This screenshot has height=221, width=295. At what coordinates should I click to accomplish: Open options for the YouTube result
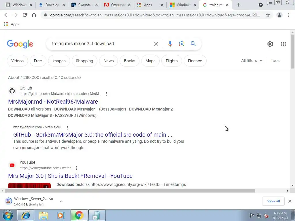(x=76, y=168)
